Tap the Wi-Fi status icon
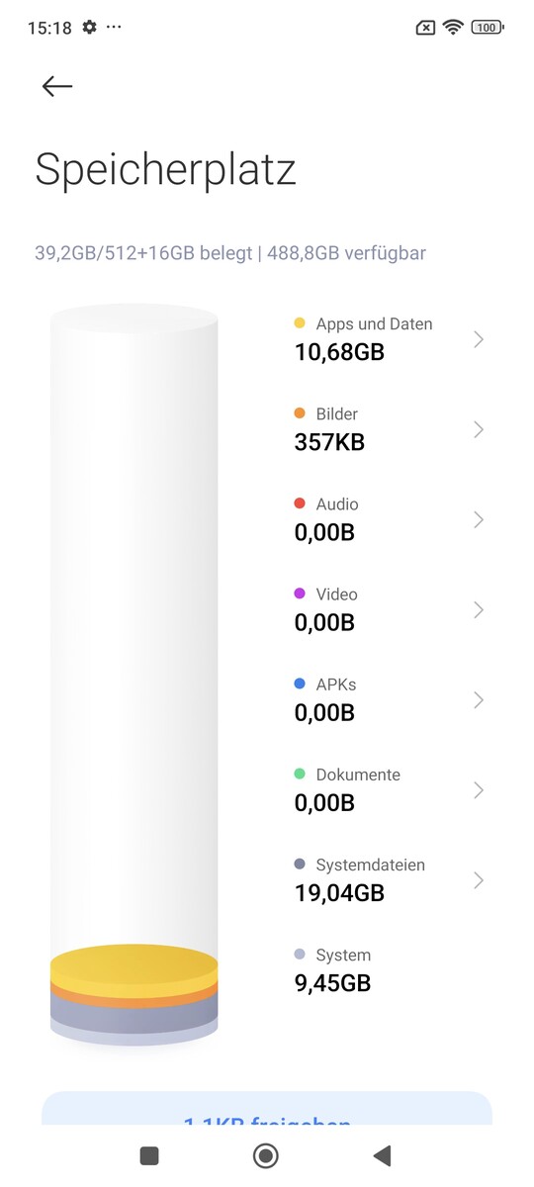534x1187 pixels. [453, 28]
